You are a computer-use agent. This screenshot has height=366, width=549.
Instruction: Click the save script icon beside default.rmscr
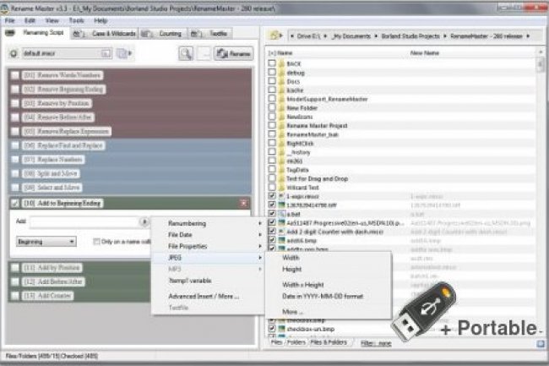(121, 53)
